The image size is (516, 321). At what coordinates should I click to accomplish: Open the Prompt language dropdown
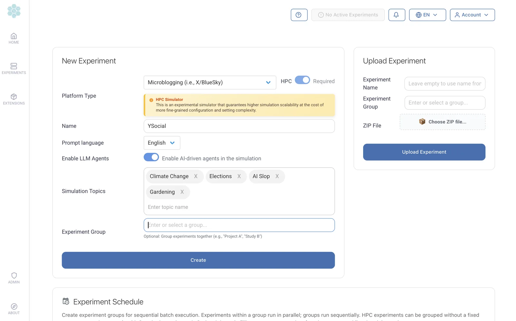[162, 143]
